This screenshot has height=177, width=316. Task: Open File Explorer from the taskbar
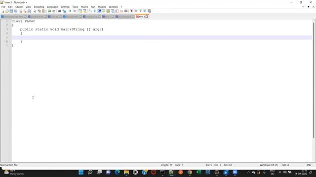tap(126, 172)
